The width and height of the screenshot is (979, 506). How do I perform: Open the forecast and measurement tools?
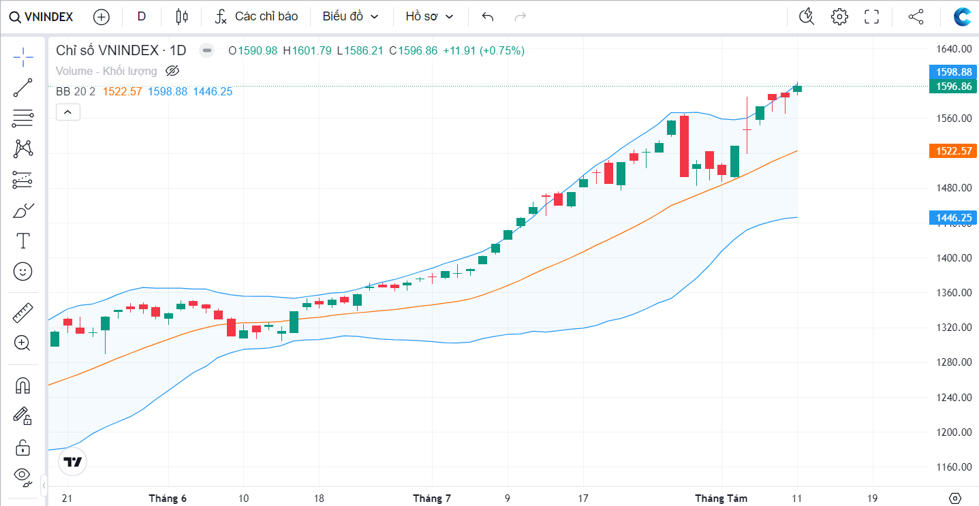tap(23, 179)
